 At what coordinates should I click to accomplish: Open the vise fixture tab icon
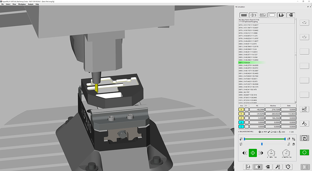[281, 15]
